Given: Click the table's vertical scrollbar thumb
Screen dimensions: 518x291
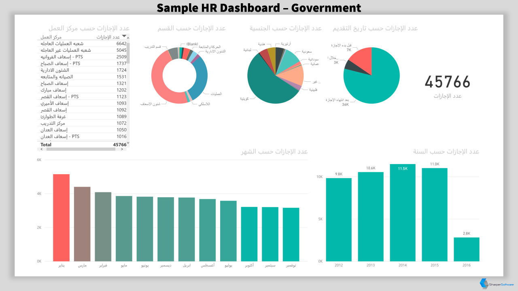Looking at the screenshot, I should [128, 53].
